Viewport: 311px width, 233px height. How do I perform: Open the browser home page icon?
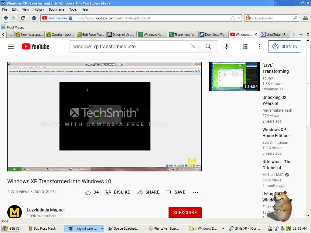click(34, 18)
